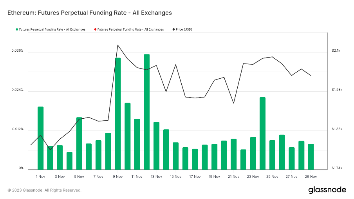Screen dimensions: 354x199
Task: Toggle the green Funding Rate legend label
Action: pyautogui.click(x=52, y=29)
